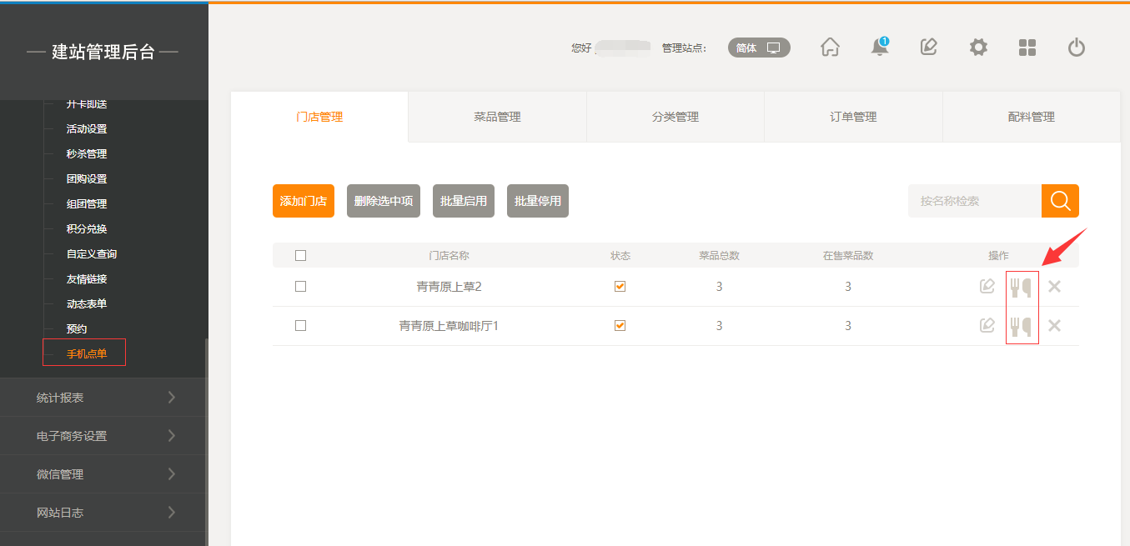This screenshot has width=1130, height=546.
Task: Open dish management icon for 青青原上草2
Action: pyautogui.click(x=1022, y=287)
